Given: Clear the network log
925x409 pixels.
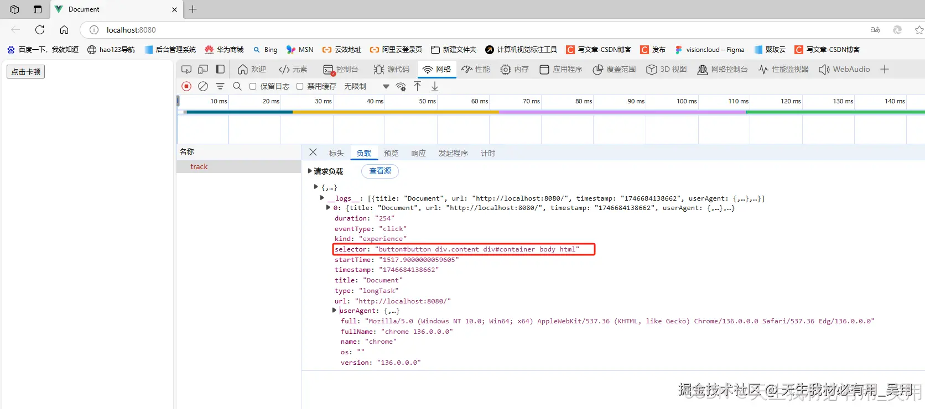Looking at the screenshot, I should click(x=203, y=86).
